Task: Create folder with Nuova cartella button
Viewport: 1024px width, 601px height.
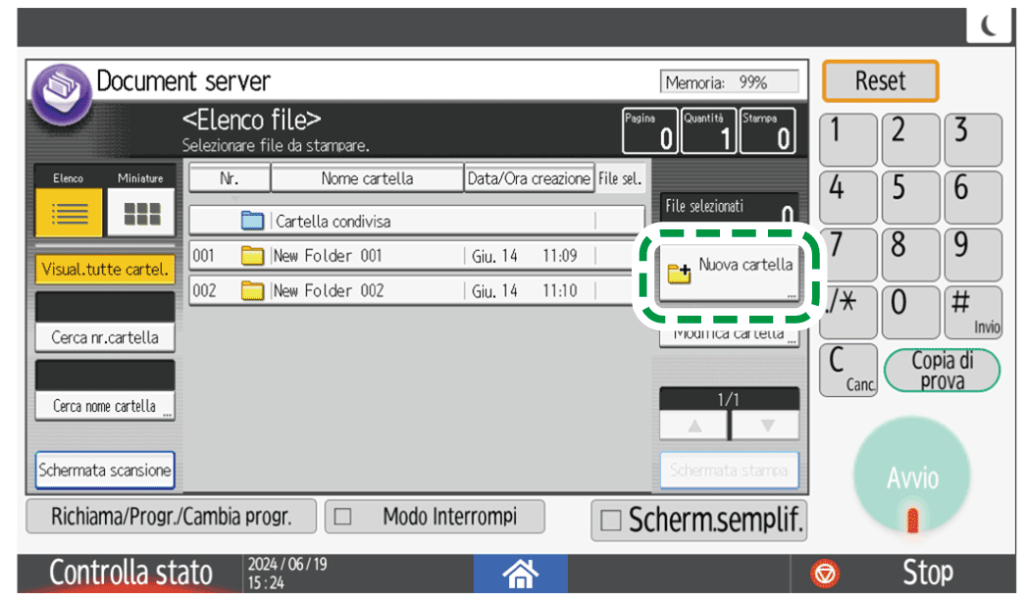Action: coord(730,273)
